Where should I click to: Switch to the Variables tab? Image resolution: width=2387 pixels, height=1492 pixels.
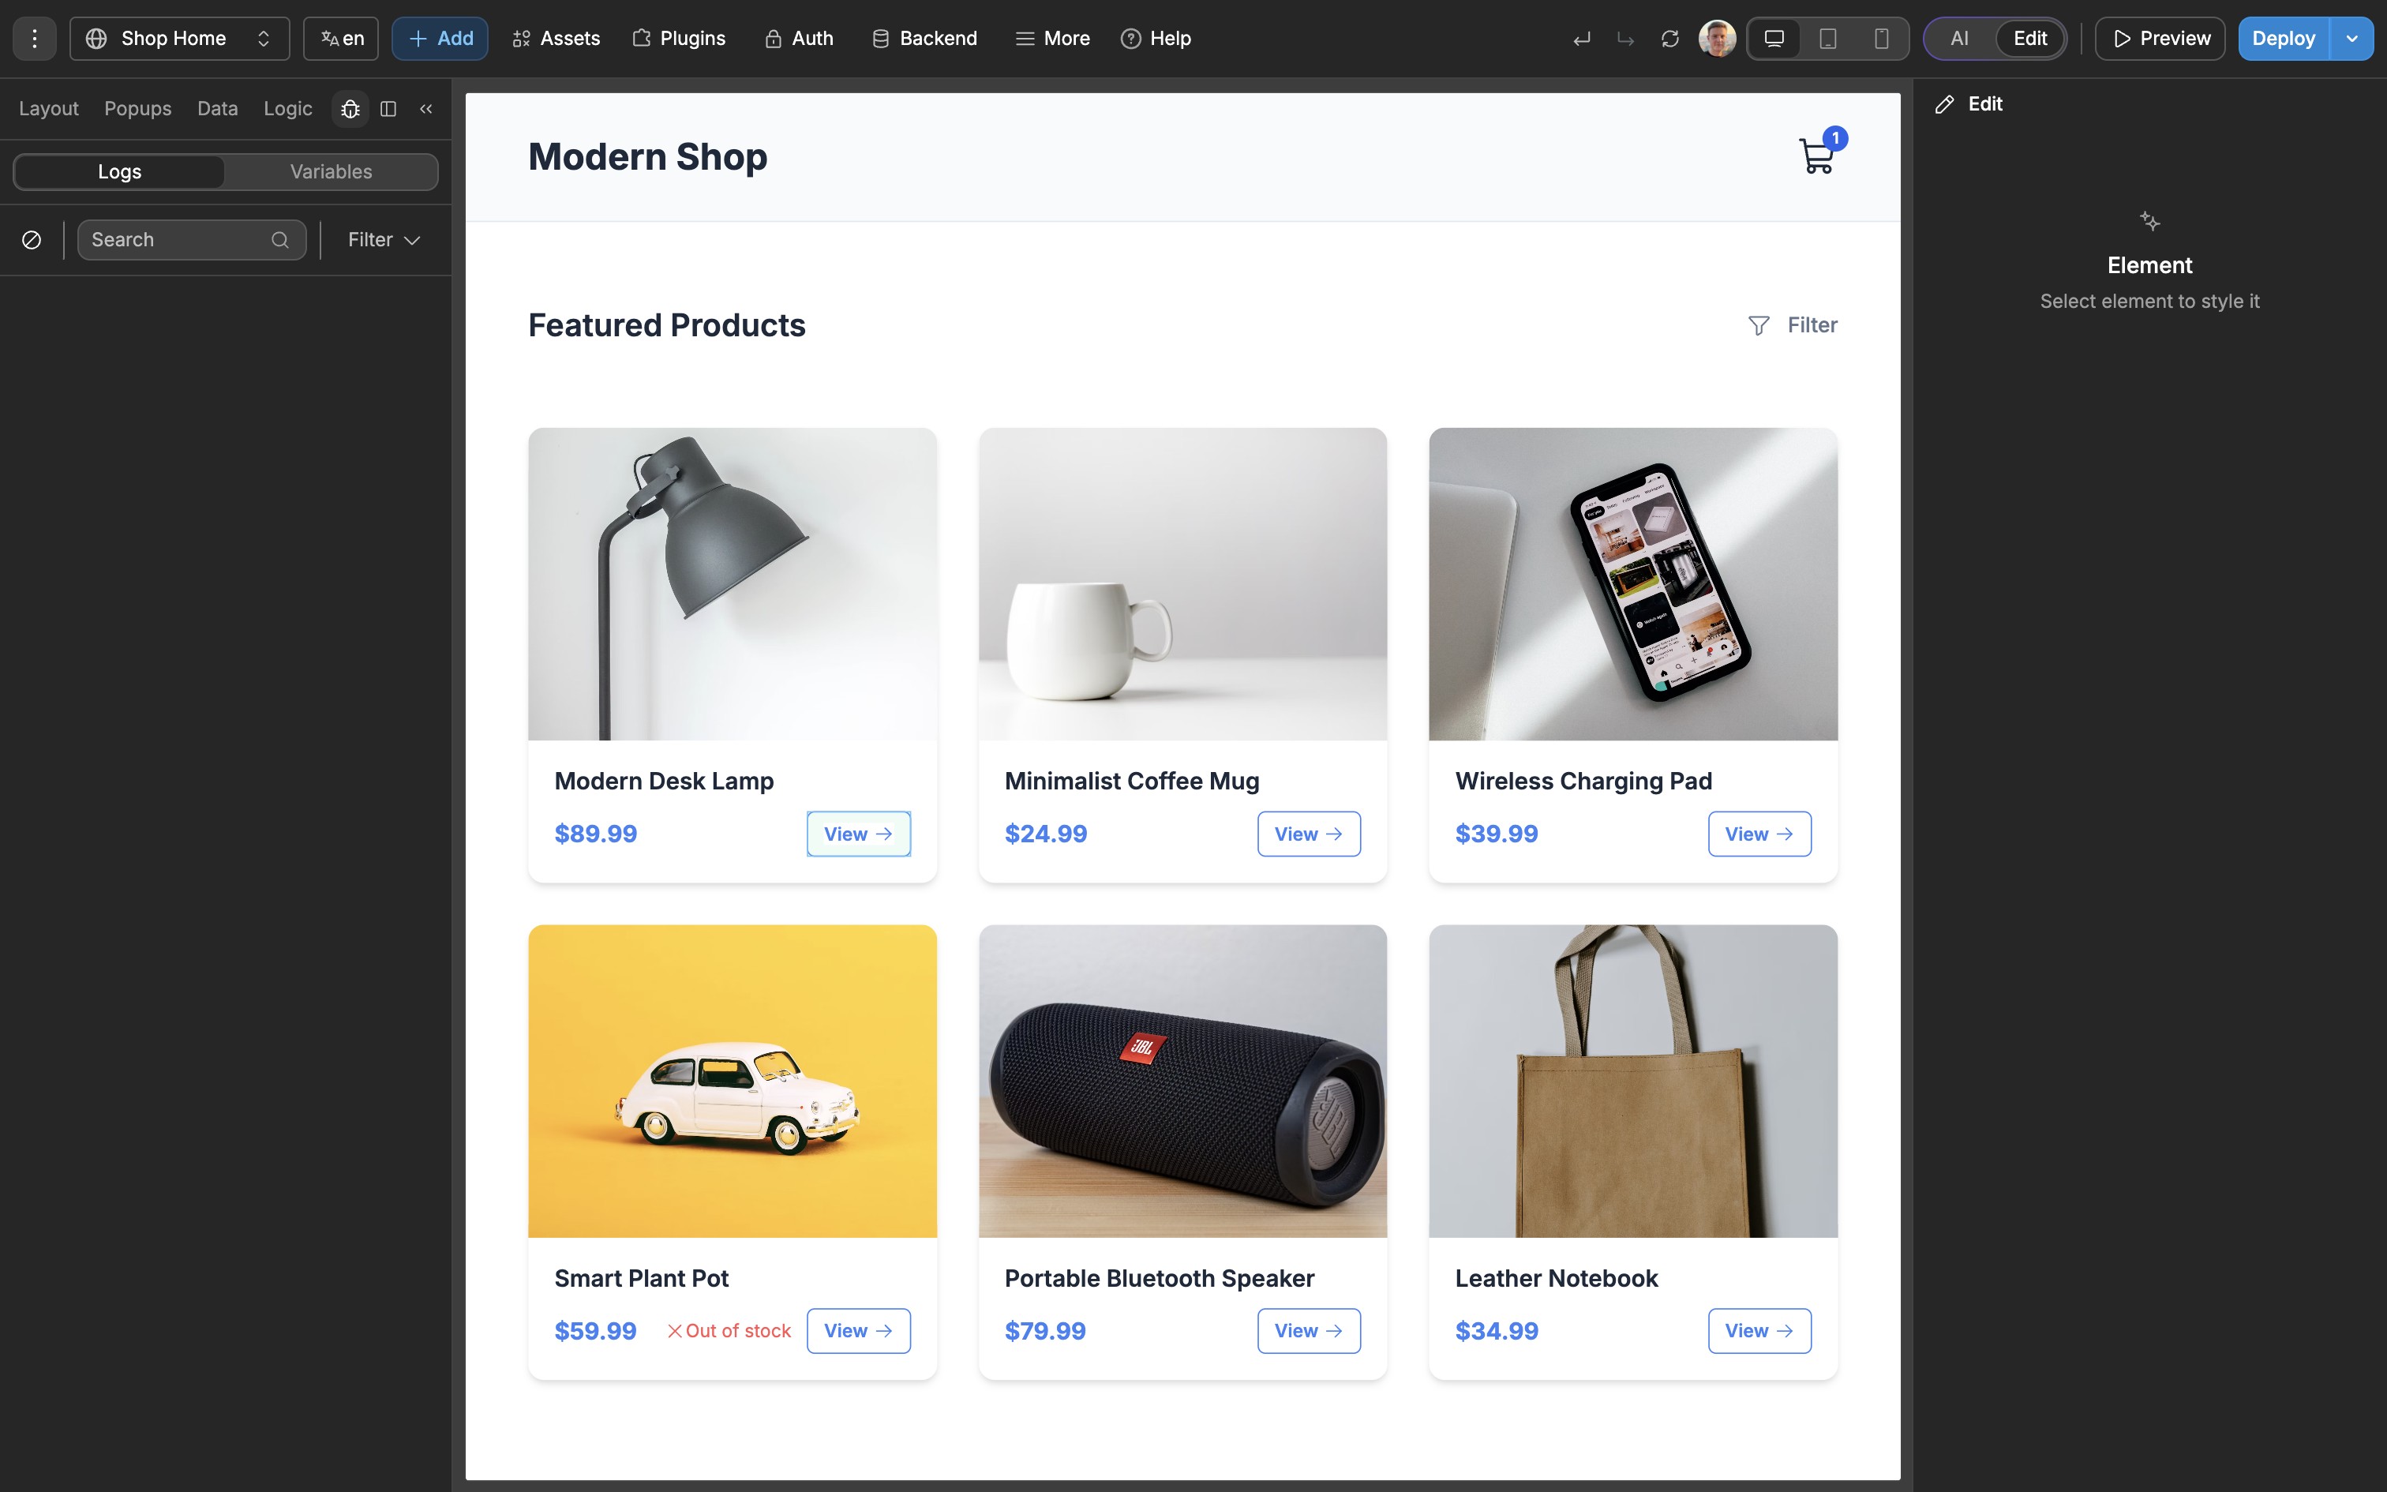coord(332,172)
